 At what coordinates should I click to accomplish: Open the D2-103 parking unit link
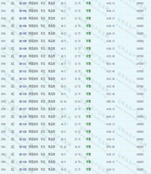point(23,4)
